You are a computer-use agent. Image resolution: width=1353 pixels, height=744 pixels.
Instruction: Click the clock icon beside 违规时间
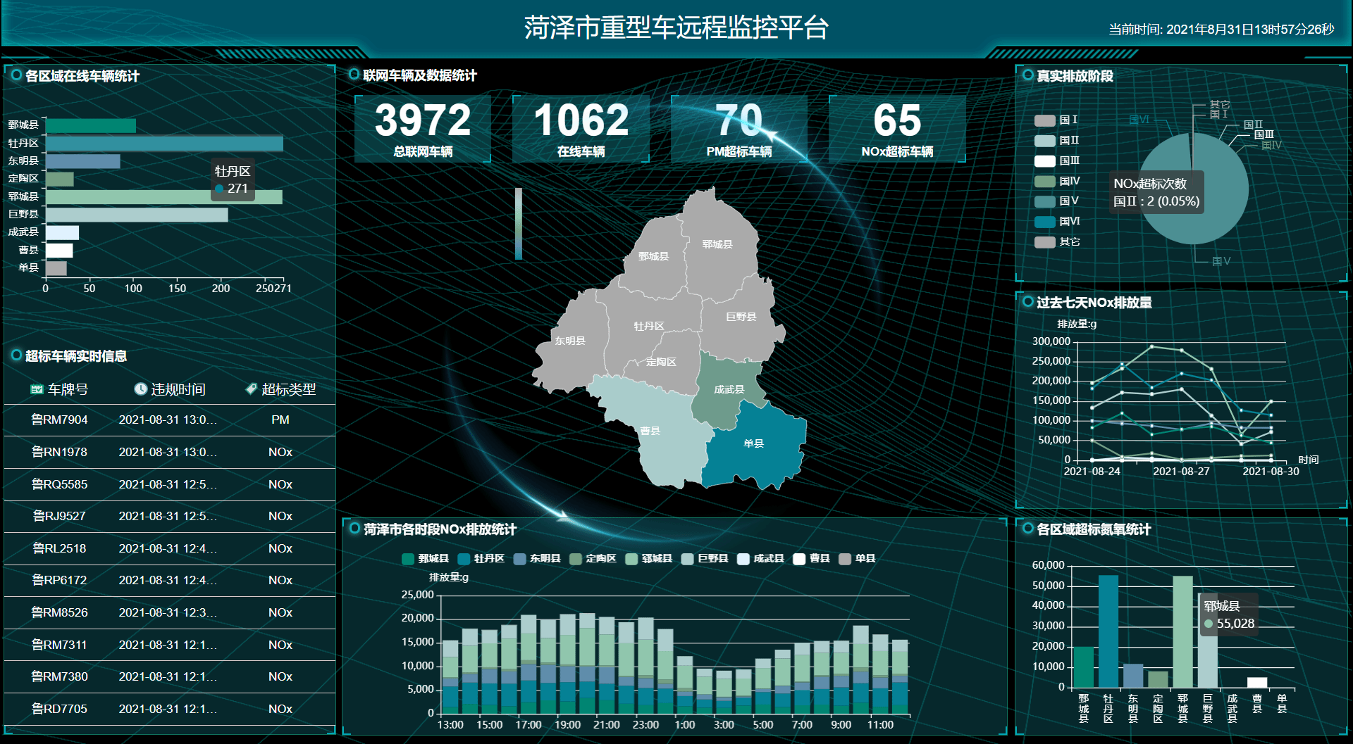(140, 389)
